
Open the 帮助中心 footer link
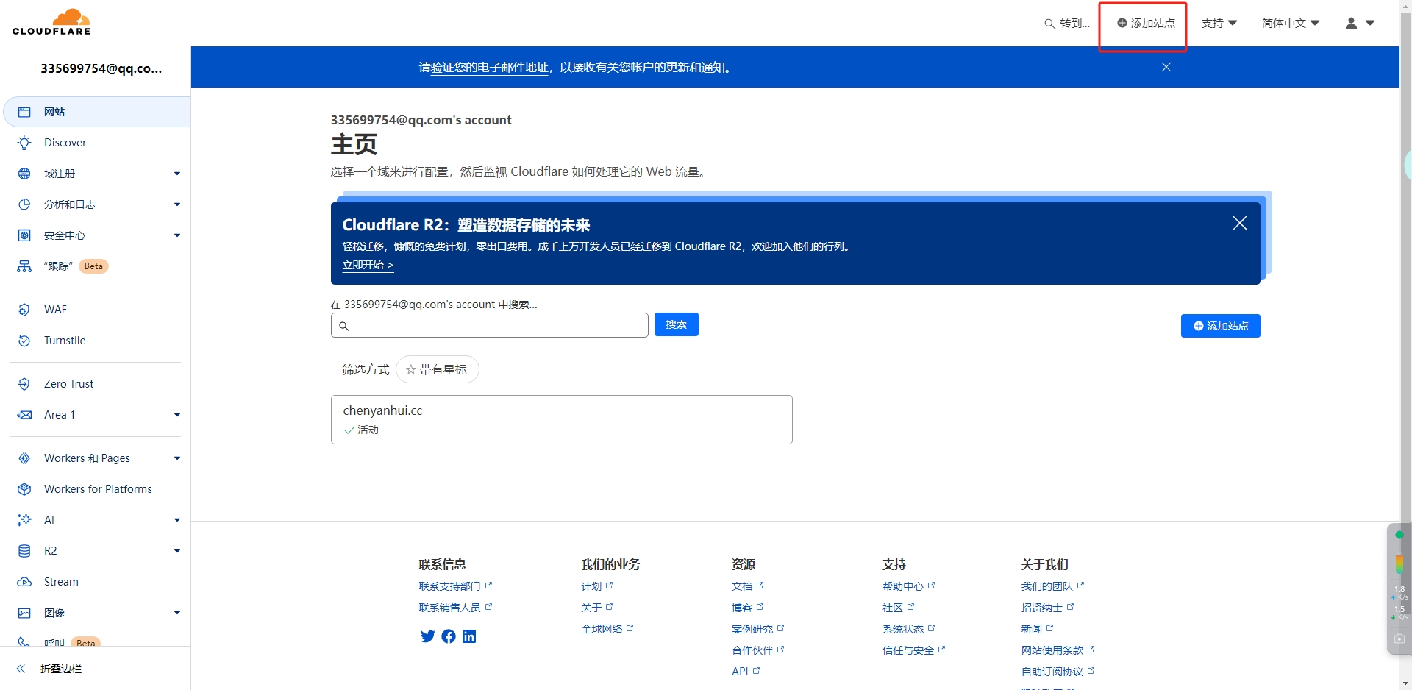point(909,586)
